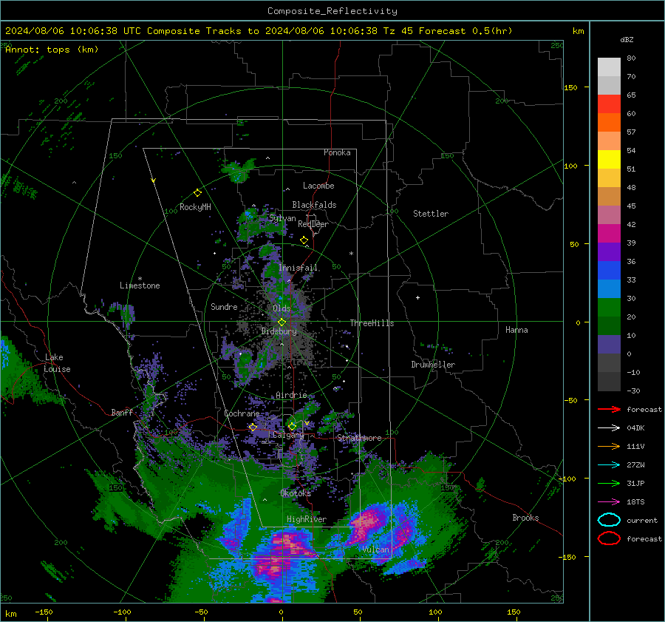Click the purple swatch above 36 label

point(609,251)
